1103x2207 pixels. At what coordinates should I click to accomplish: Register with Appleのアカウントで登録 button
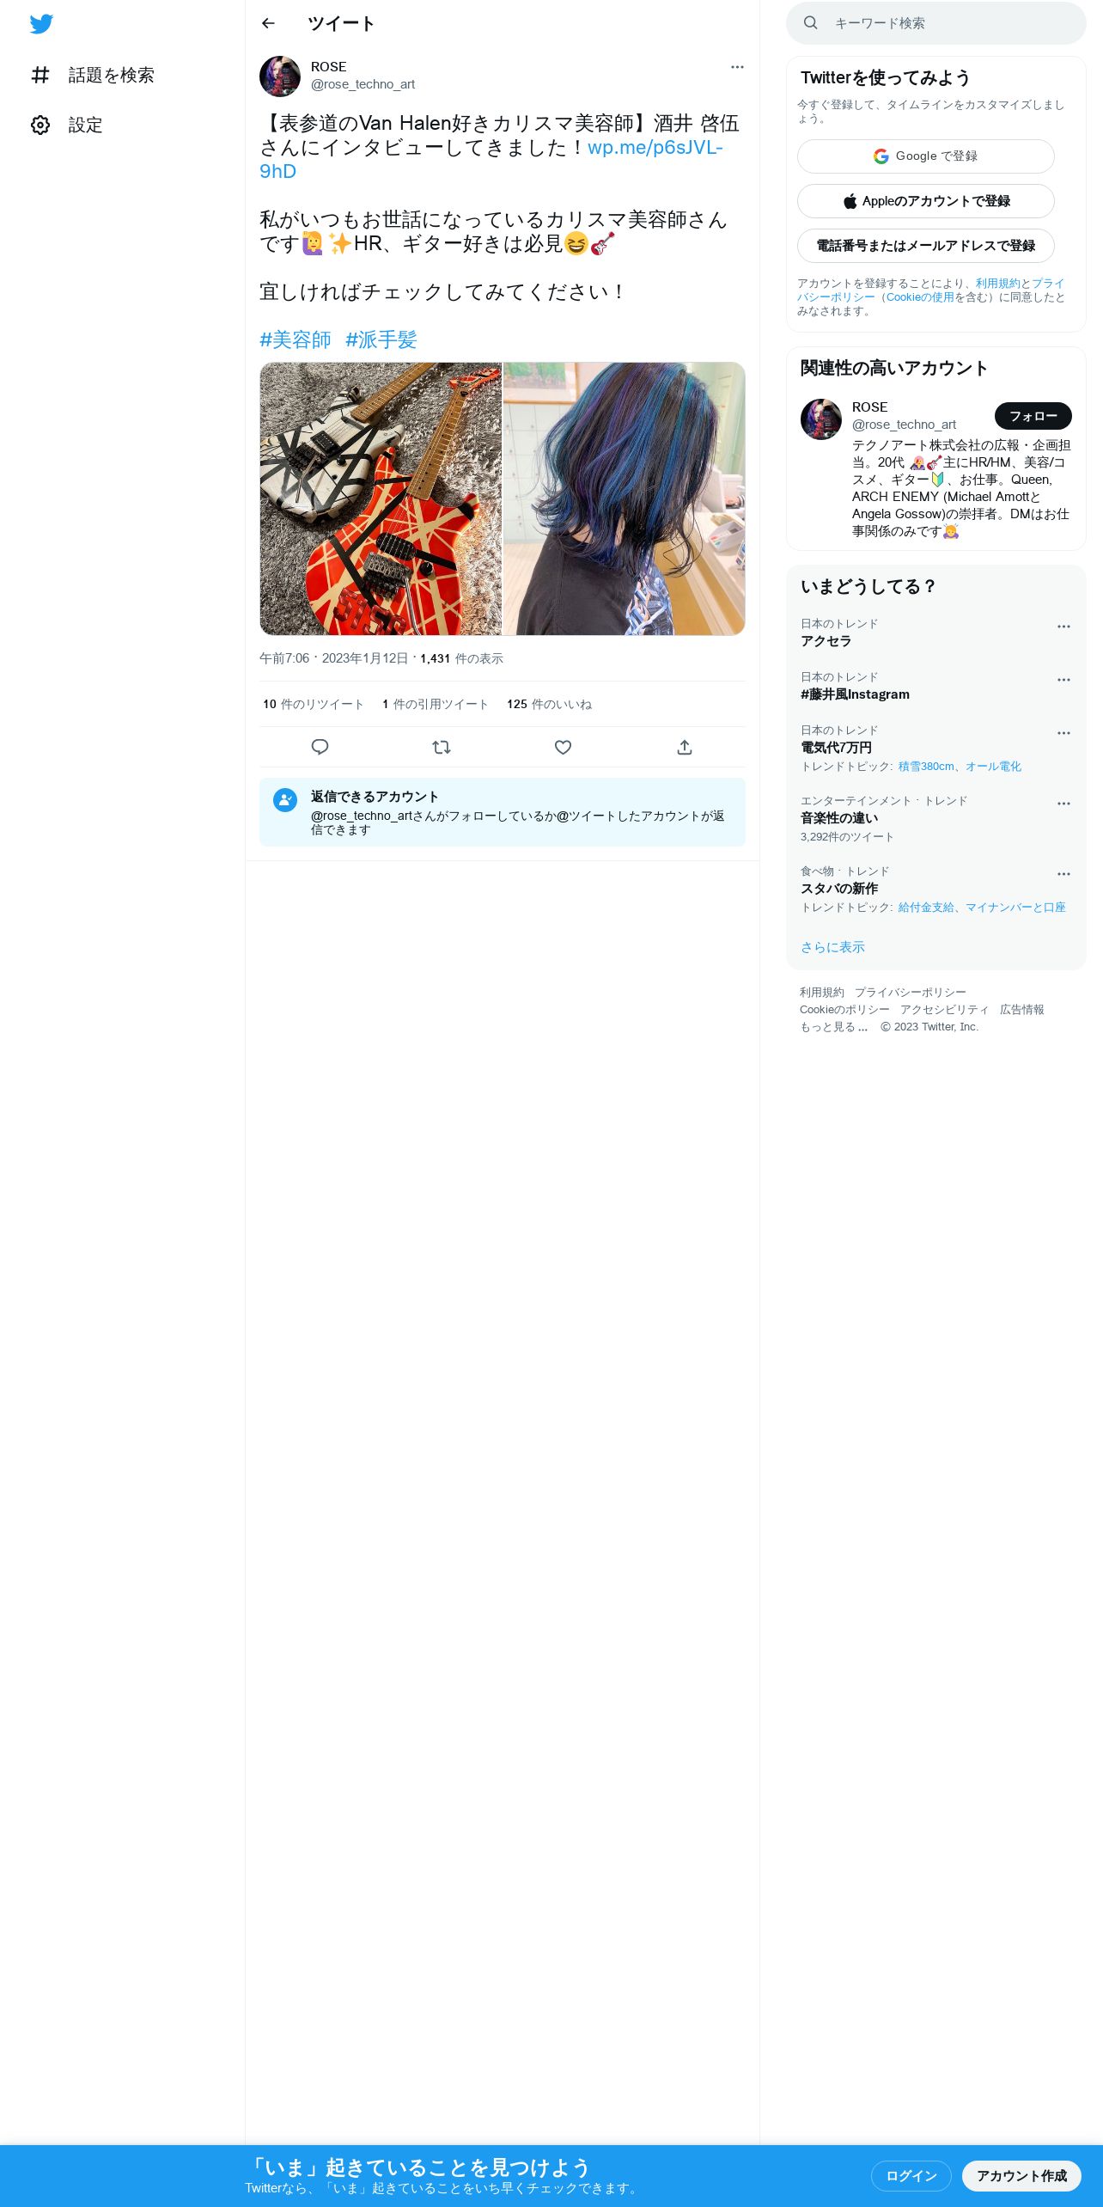click(x=926, y=201)
